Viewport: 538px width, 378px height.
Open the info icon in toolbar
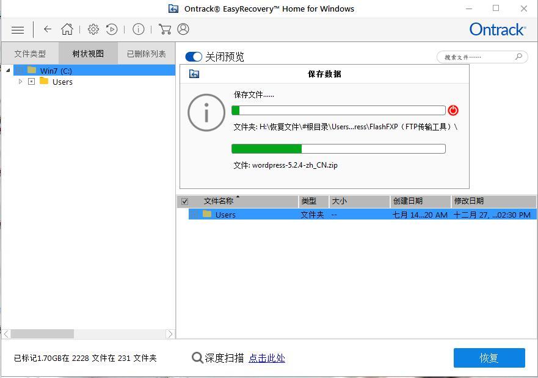pyautogui.click(x=138, y=29)
